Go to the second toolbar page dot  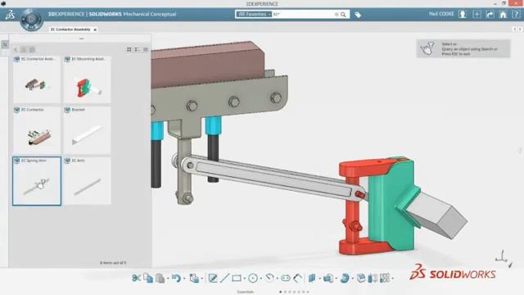point(285,292)
